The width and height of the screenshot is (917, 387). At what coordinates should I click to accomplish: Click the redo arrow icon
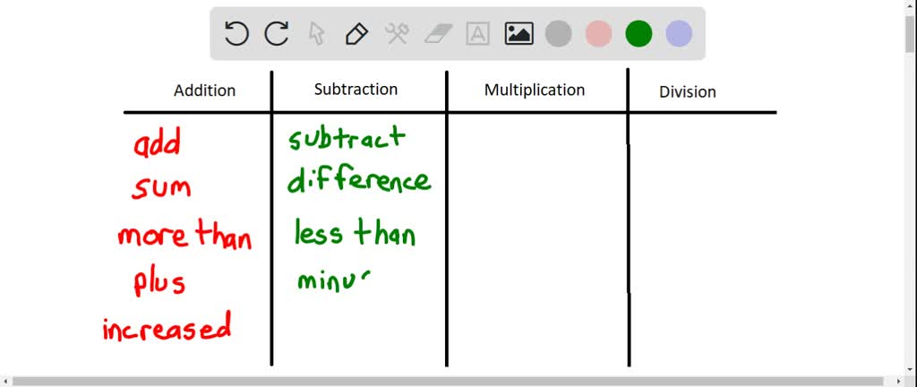pos(277,34)
